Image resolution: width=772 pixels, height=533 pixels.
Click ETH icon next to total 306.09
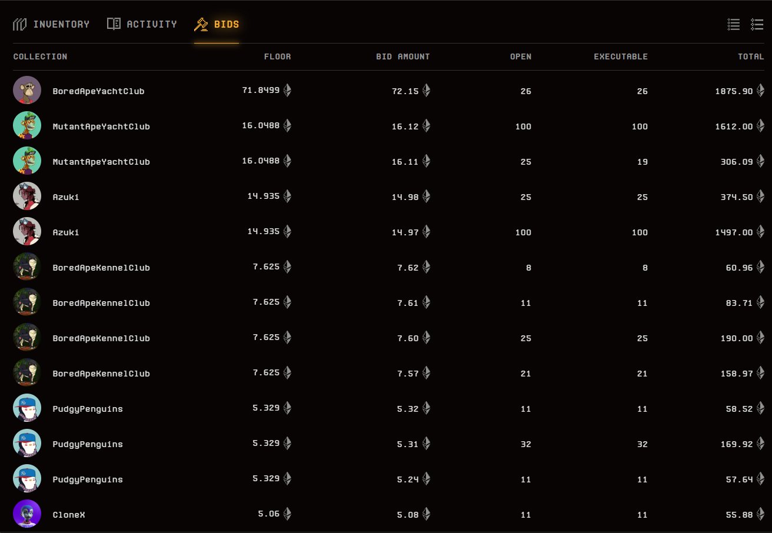[760, 161]
